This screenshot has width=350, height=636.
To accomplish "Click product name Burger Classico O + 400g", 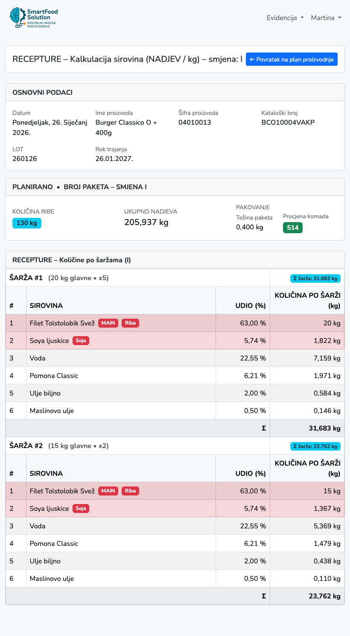I will pos(126,128).
